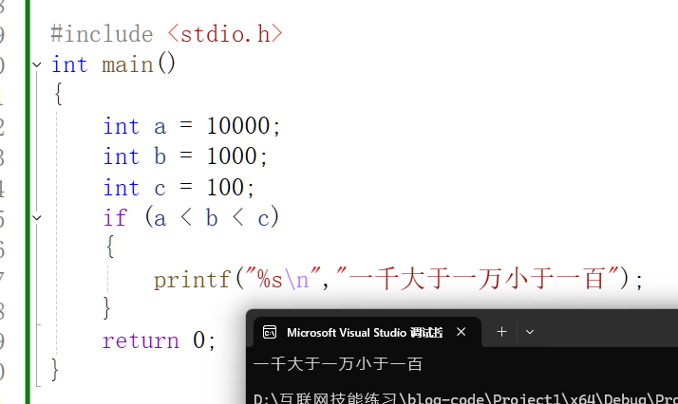Viewport: 678px width, 404px height.
Task: Click variable 'c' in its declaration line
Action: click(x=160, y=189)
